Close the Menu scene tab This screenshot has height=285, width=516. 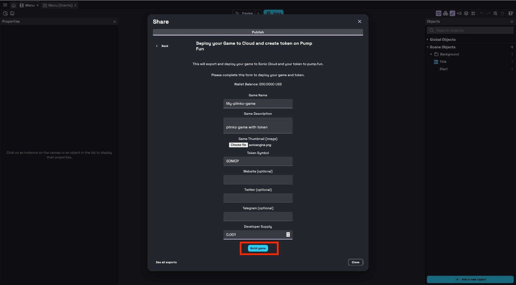point(37,6)
